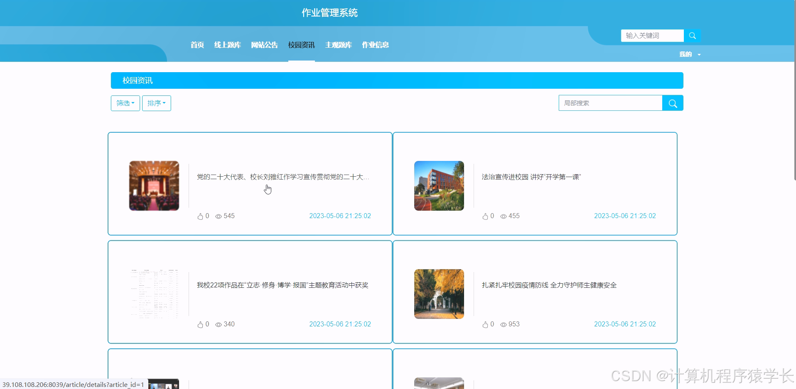Click thumbs-up on the 党的二十大代表 article
This screenshot has height=389, width=796.
click(x=200, y=216)
